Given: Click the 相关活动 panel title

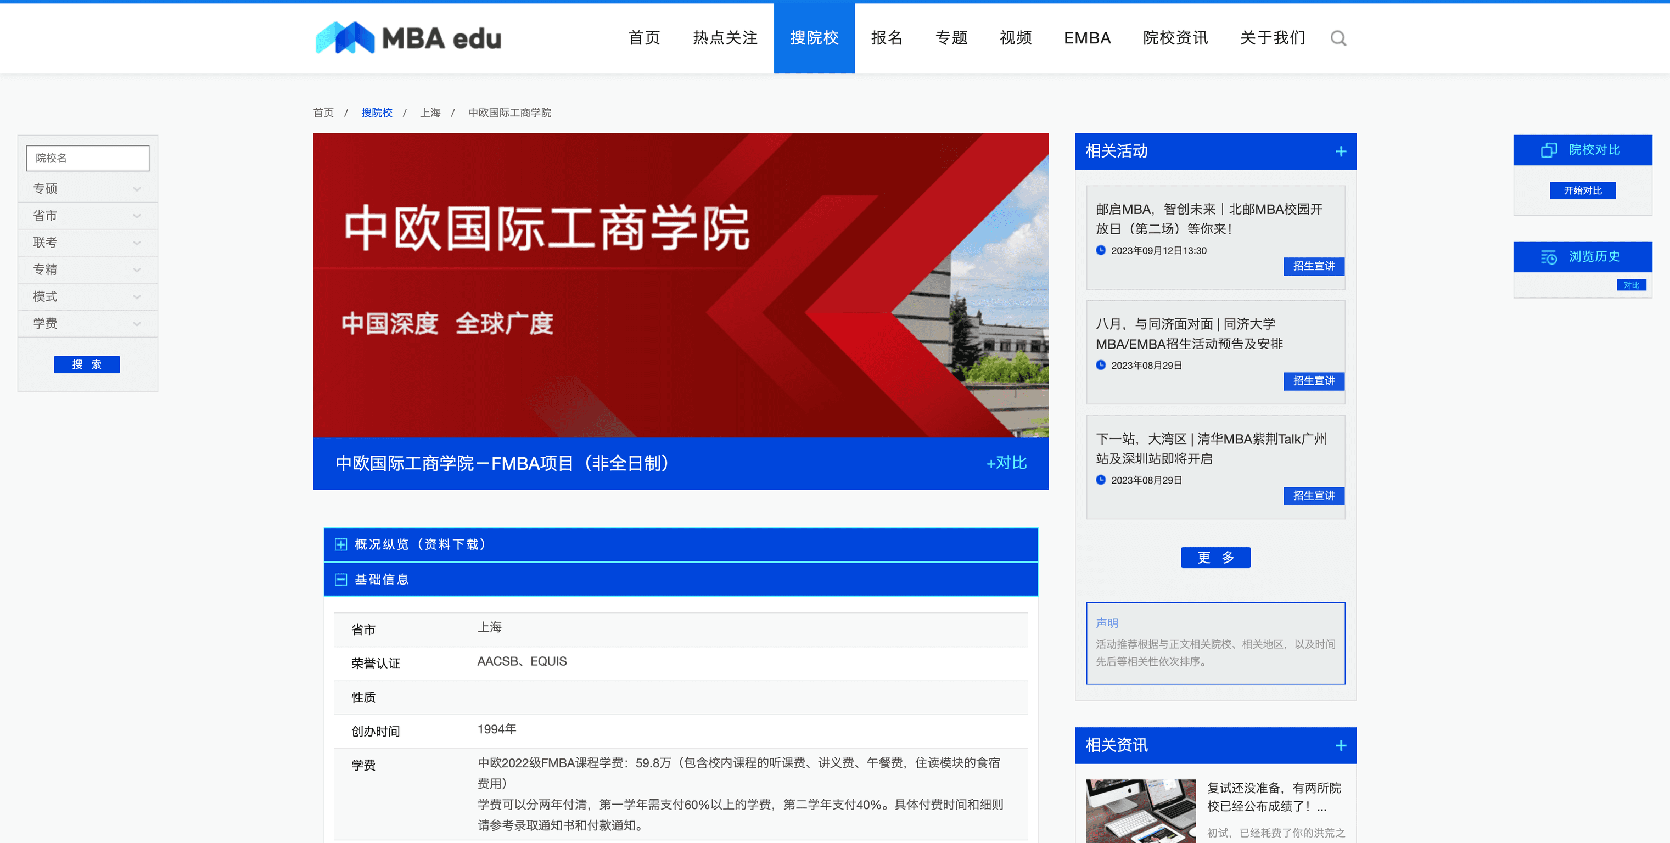Looking at the screenshot, I should pos(1117,151).
